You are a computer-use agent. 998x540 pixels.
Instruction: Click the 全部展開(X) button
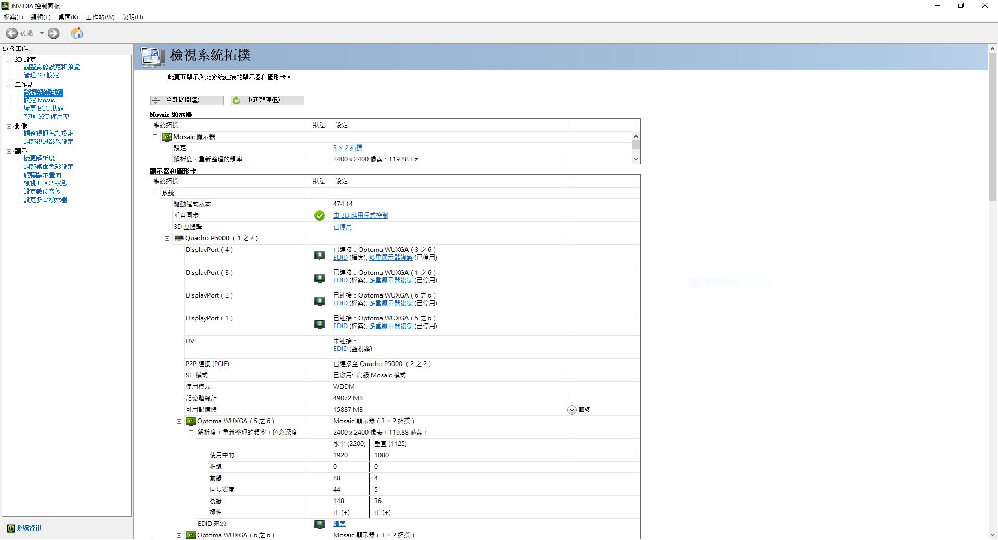[187, 100]
